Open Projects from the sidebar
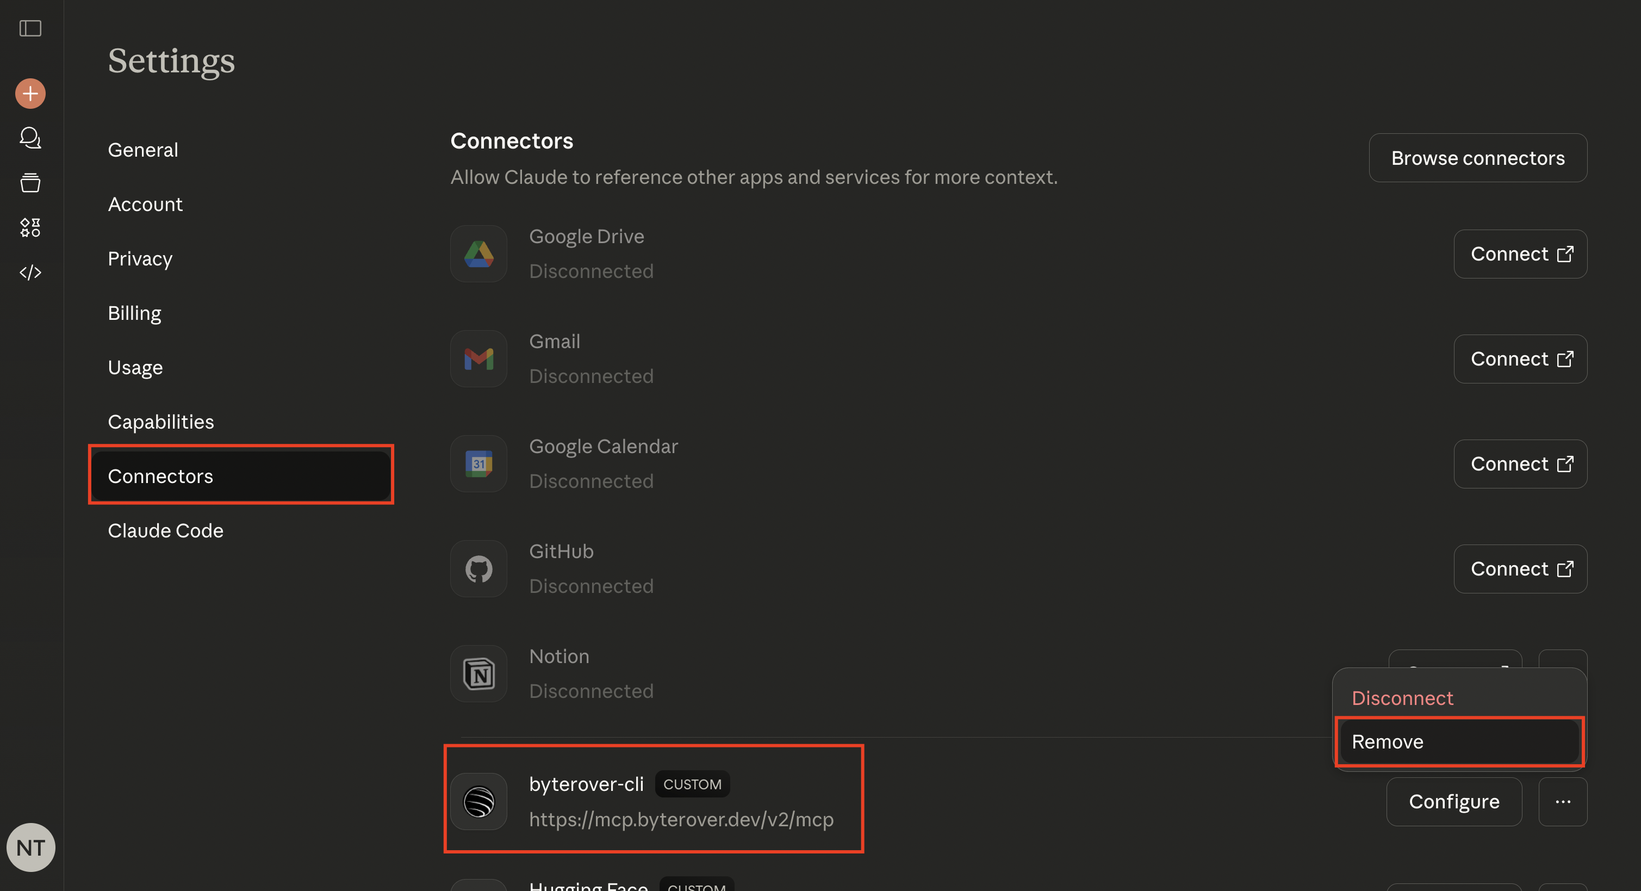This screenshot has height=891, width=1641. click(30, 183)
